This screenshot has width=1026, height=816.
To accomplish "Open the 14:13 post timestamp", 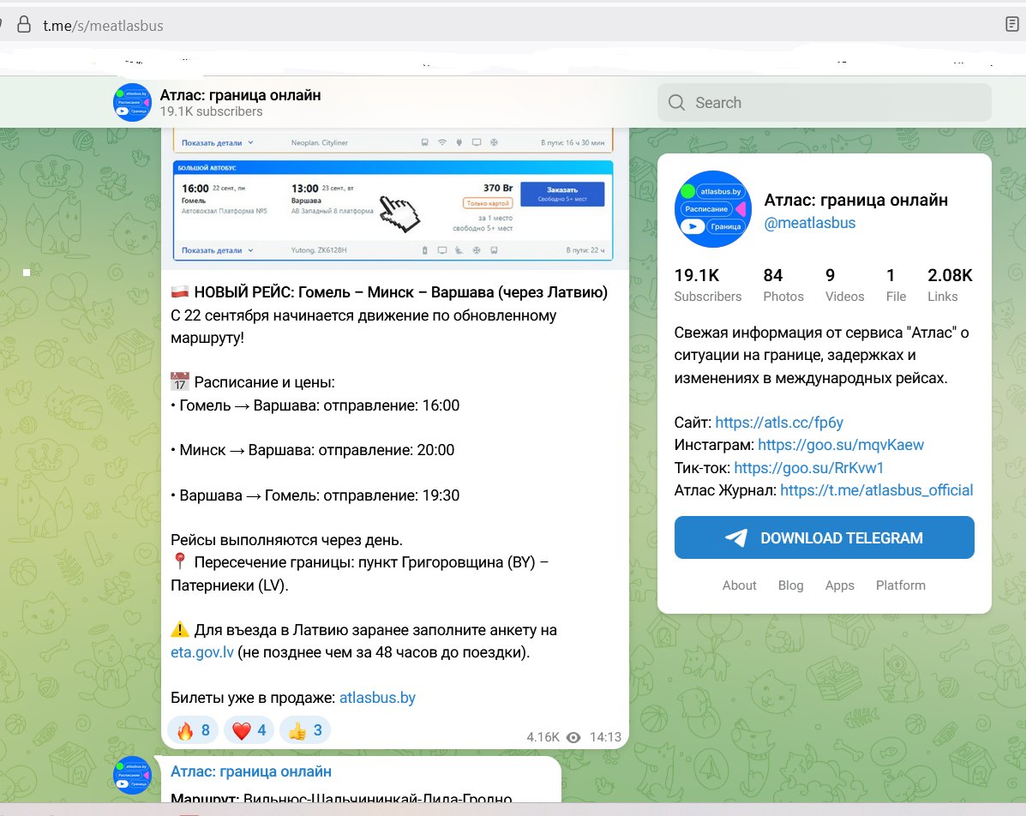I will pyautogui.click(x=605, y=737).
